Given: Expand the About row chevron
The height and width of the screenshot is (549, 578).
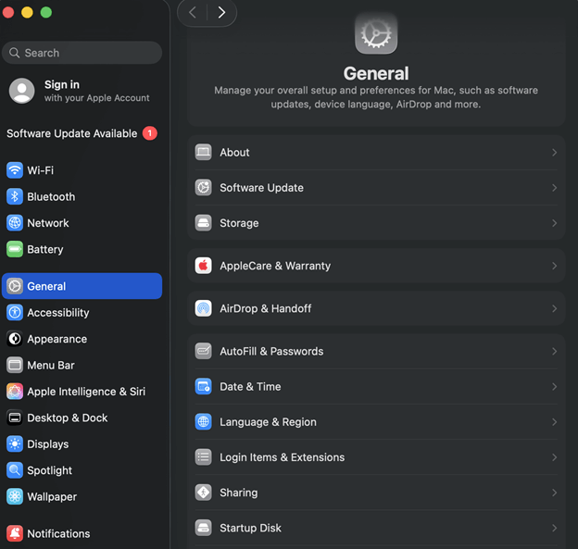Looking at the screenshot, I should [x=554, y=153].
